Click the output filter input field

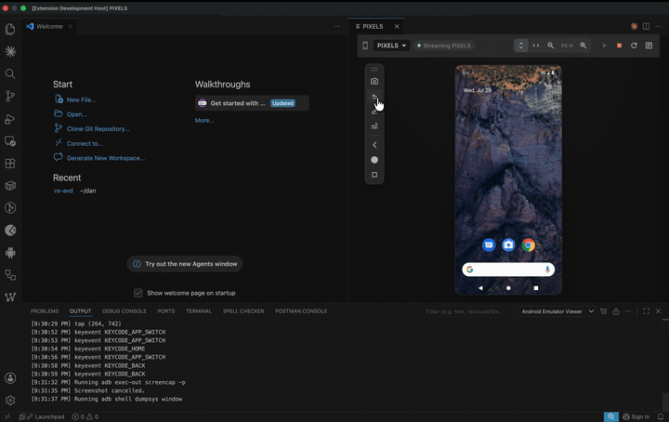click(x=468, y=311)
